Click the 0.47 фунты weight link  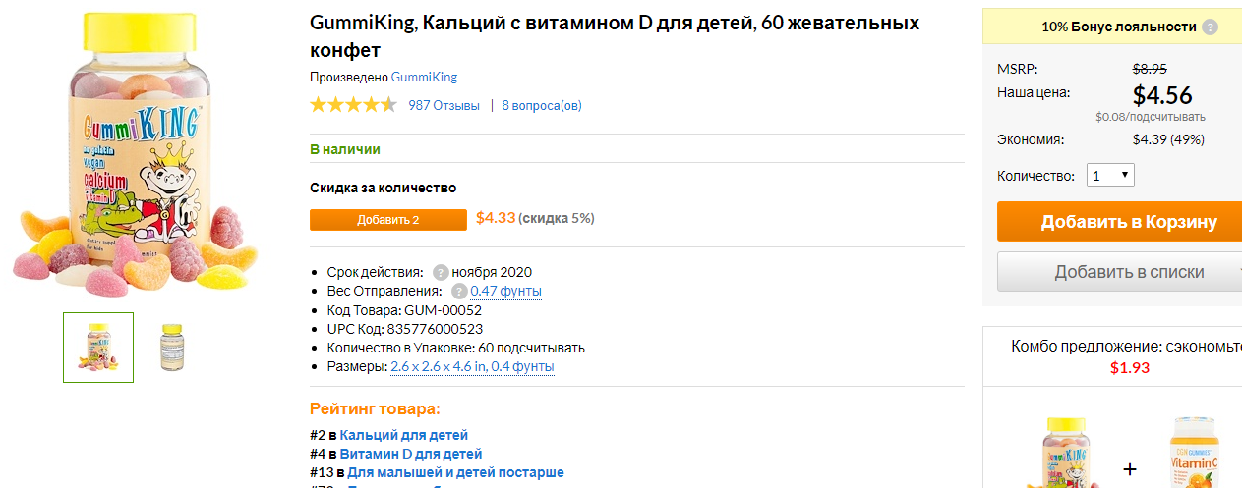[505, 291]
